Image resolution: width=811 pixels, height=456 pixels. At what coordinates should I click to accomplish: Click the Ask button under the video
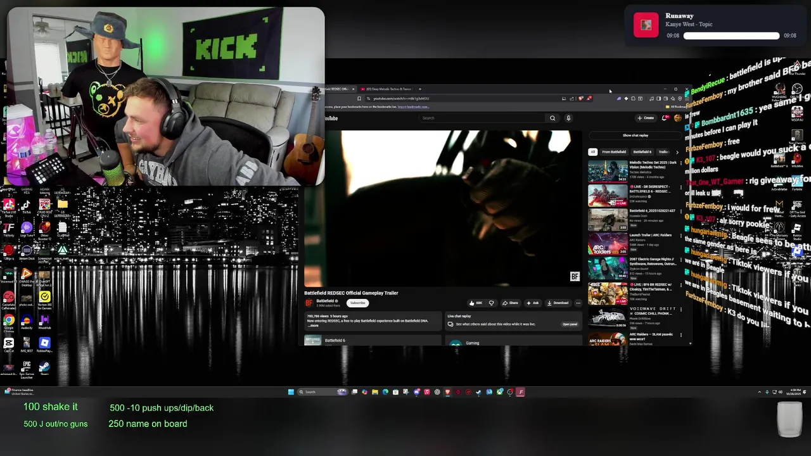click(532, 303)
